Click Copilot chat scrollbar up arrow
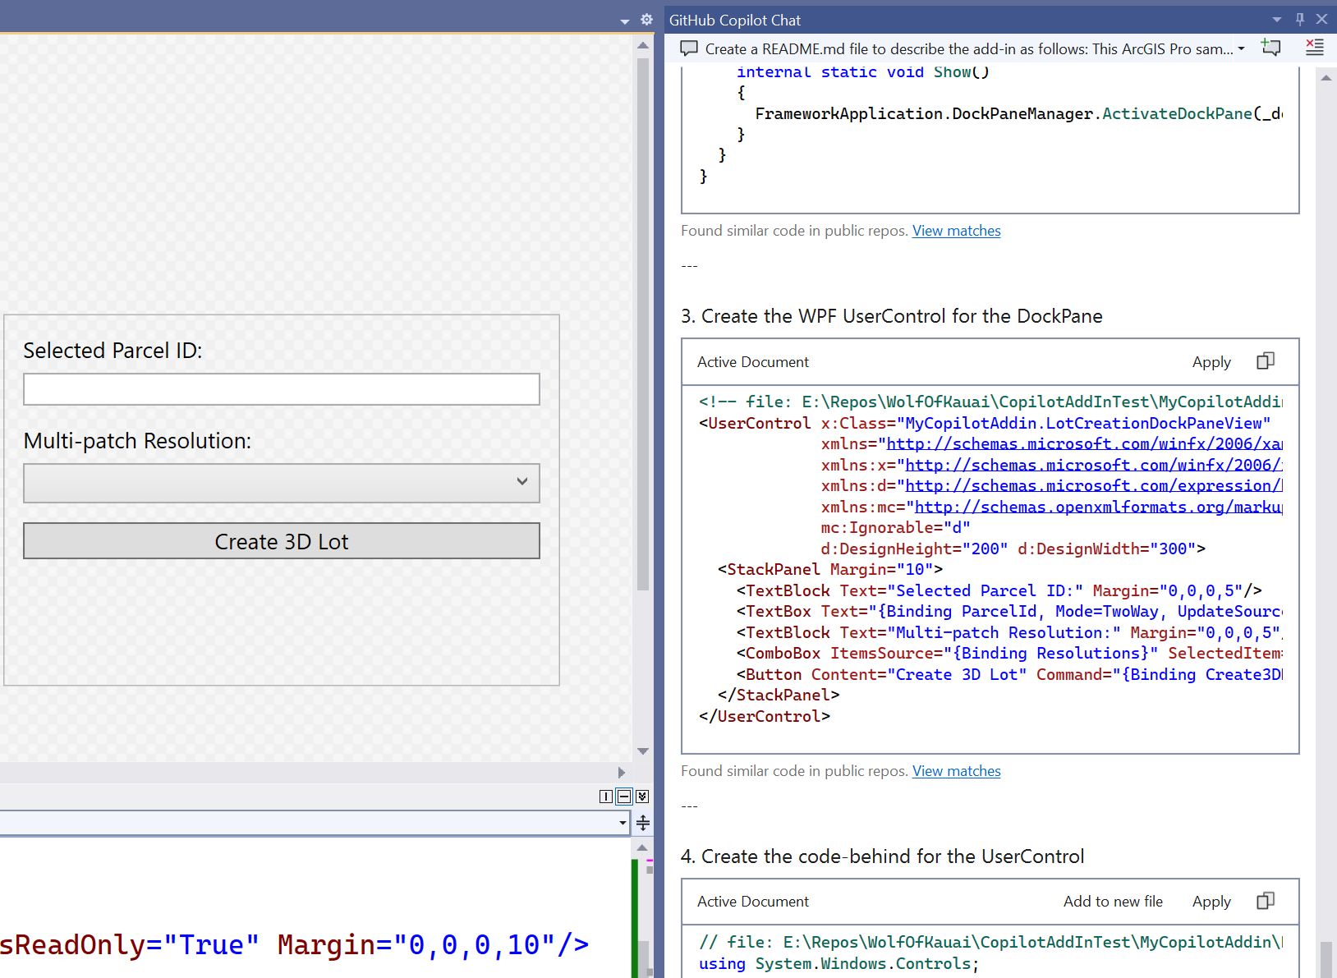Image resolution: width=1337 pixels, height=978 pixels. click(x=1326, y=77)
